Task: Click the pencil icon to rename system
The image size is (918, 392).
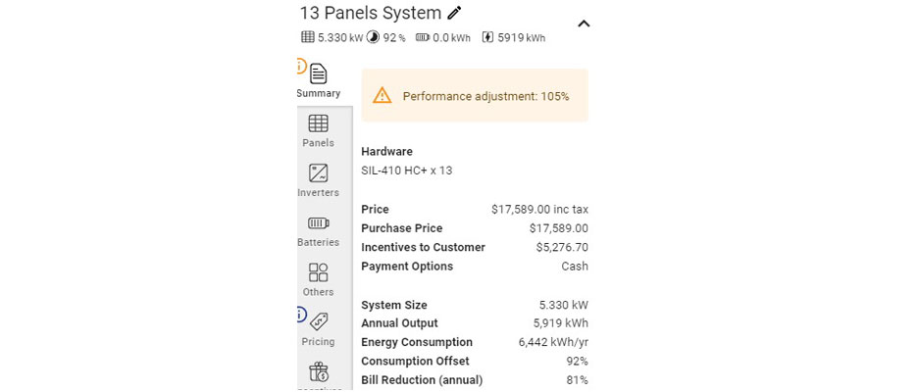Action: point(454,13)
